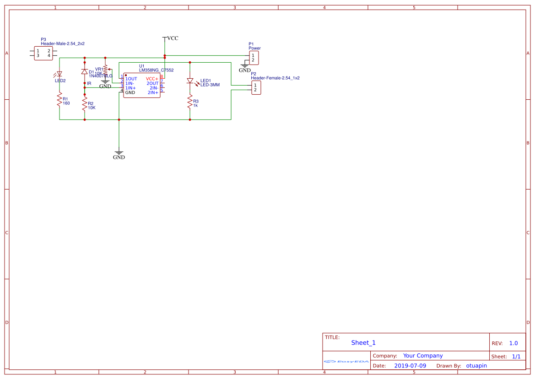
Task: Click pin 8 VCC+ of U1
Action: tap(163, 78)
